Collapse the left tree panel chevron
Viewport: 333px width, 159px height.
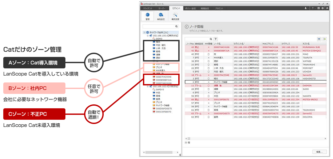(180, 155)
